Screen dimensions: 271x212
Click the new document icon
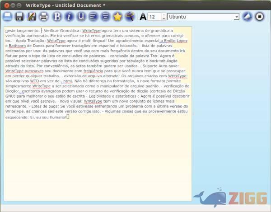tap(7, 17)
